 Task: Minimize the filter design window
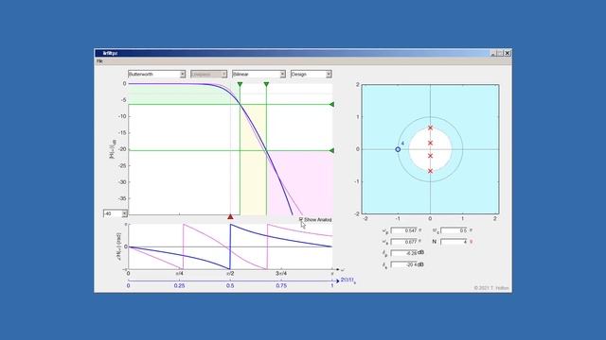click(493, 53)
